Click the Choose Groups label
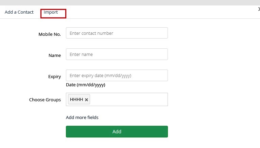260x148 pixels. pyautogui.click(x=45, y=100)
